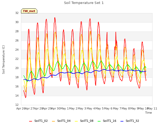Click the May 7 date tick label

pyautogui.click(x=117, y=108)
